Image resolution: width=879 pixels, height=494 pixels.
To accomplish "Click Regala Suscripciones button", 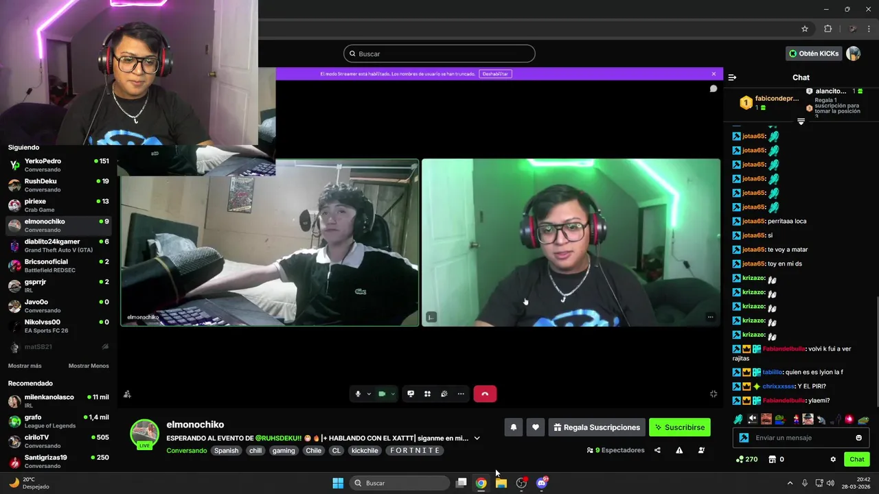I will (x=597, y=427).
